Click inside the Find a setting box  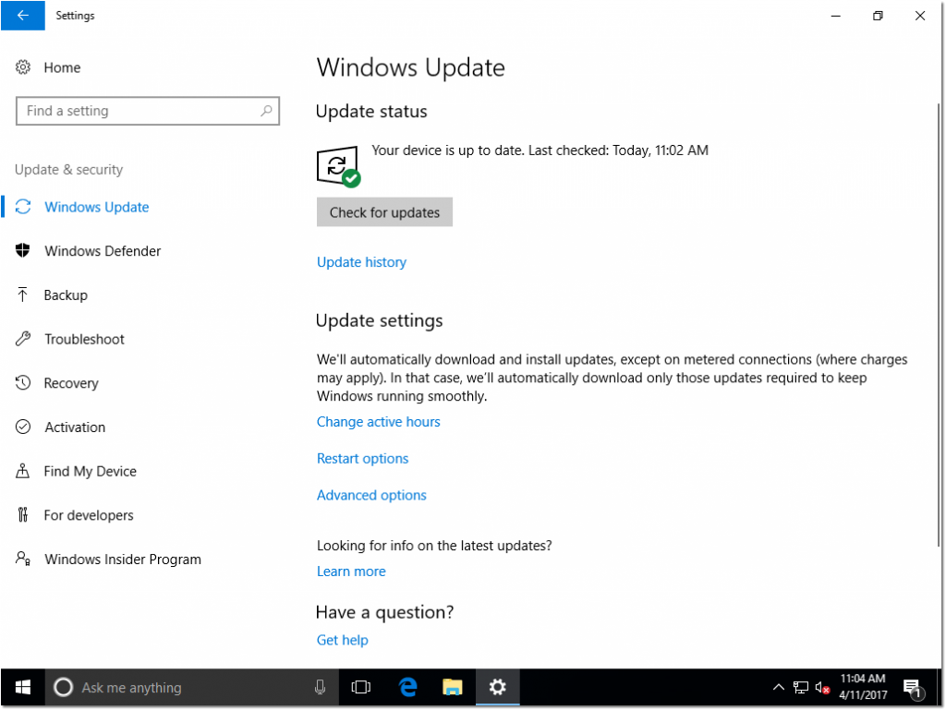tap(147, 111)
